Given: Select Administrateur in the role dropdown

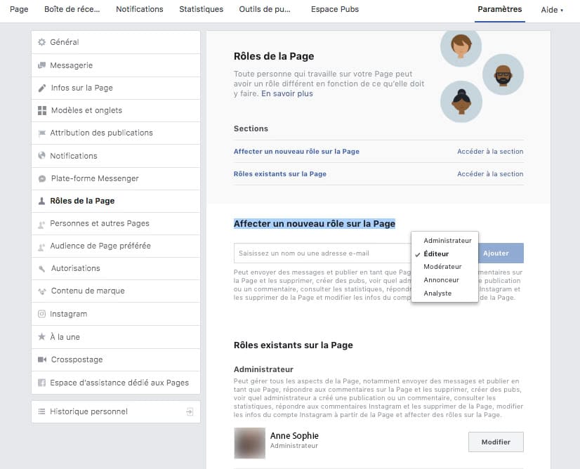Looking at the screenshot, I should coord(447,241).
